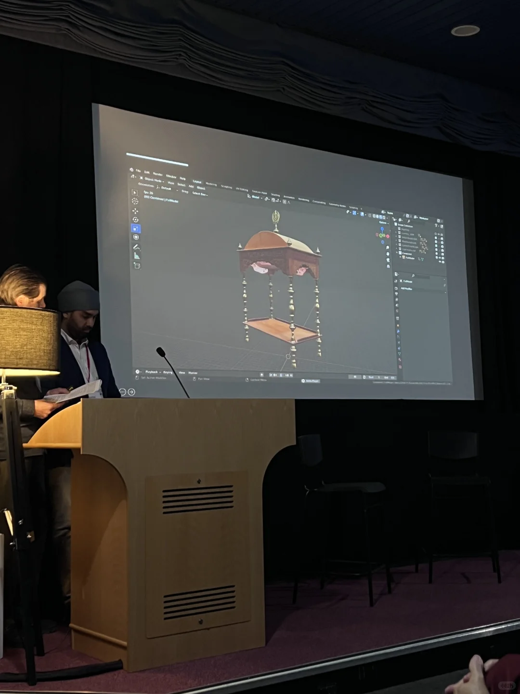Toggle viewport gizmos display
Image resolution: width=520 pixels, height=694 pixels.
[354, 213]
